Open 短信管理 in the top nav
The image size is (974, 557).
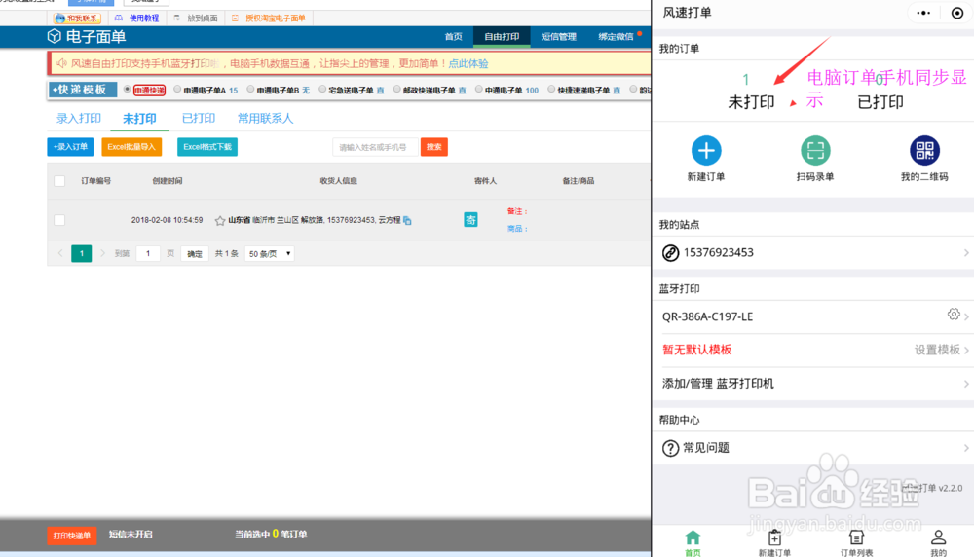tap(558, 37)
